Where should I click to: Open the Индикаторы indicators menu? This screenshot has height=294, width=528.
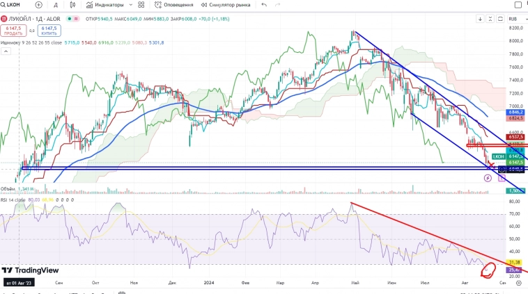pyautogui.click(x=106, y=5)
